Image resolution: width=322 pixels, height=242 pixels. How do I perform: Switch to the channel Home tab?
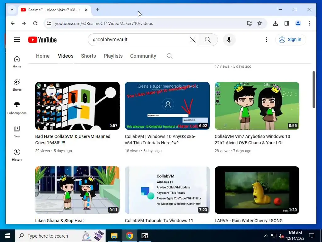click(43, 56)
